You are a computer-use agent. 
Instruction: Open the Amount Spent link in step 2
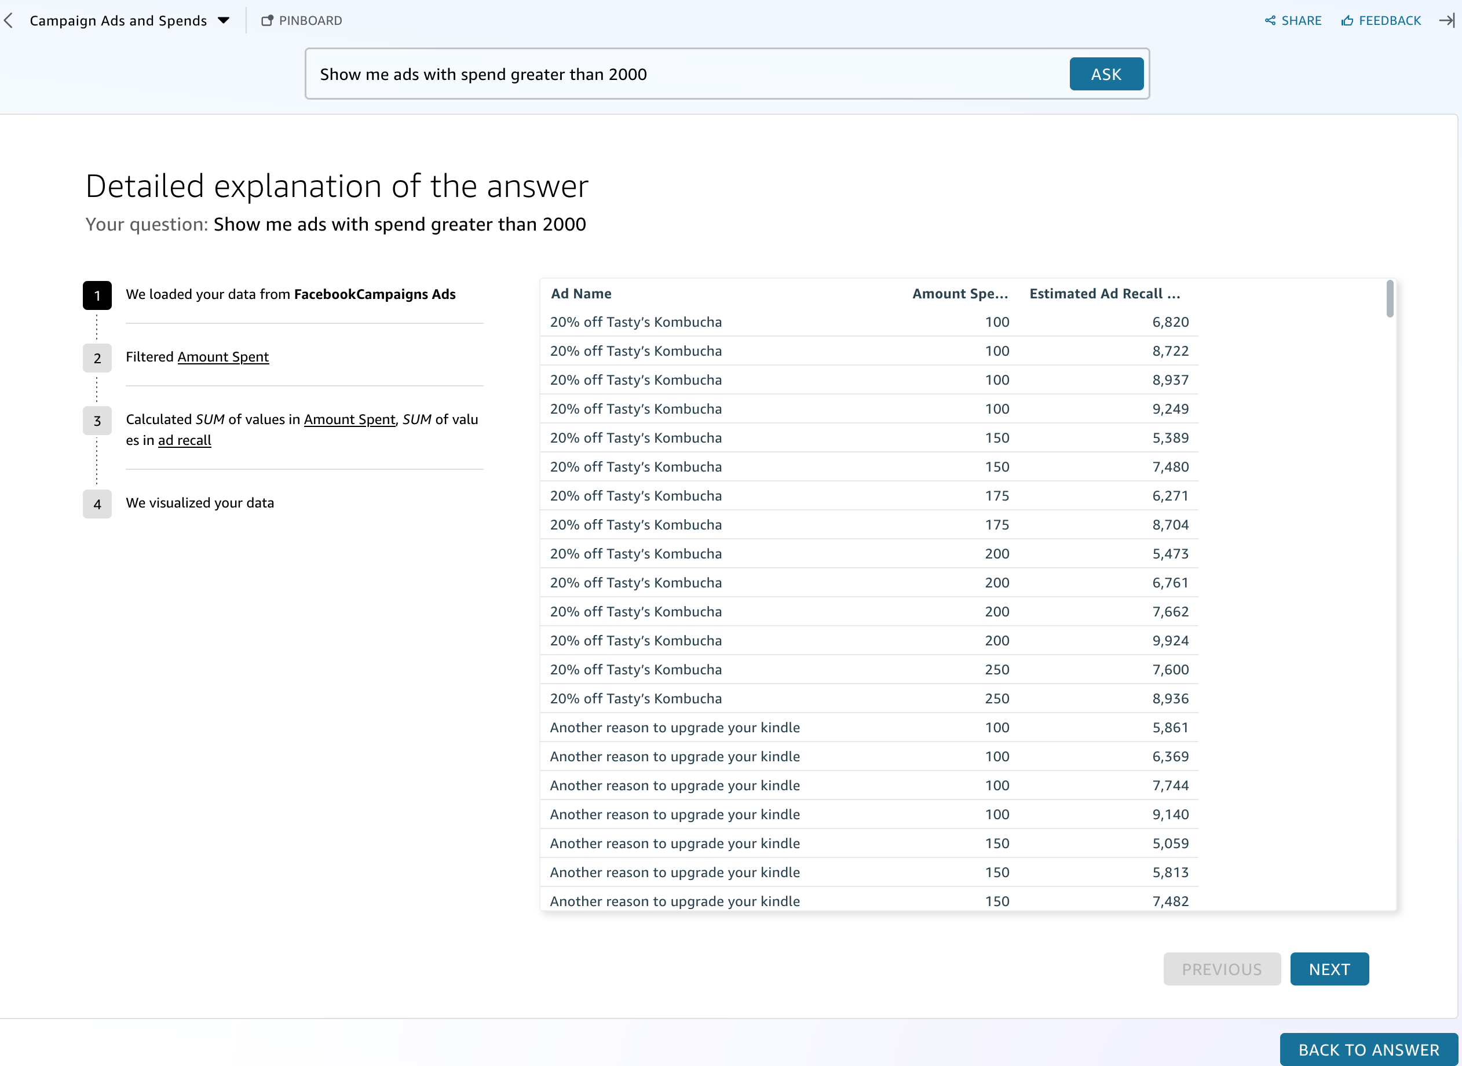pyautogui.click(x=222, y=357)
